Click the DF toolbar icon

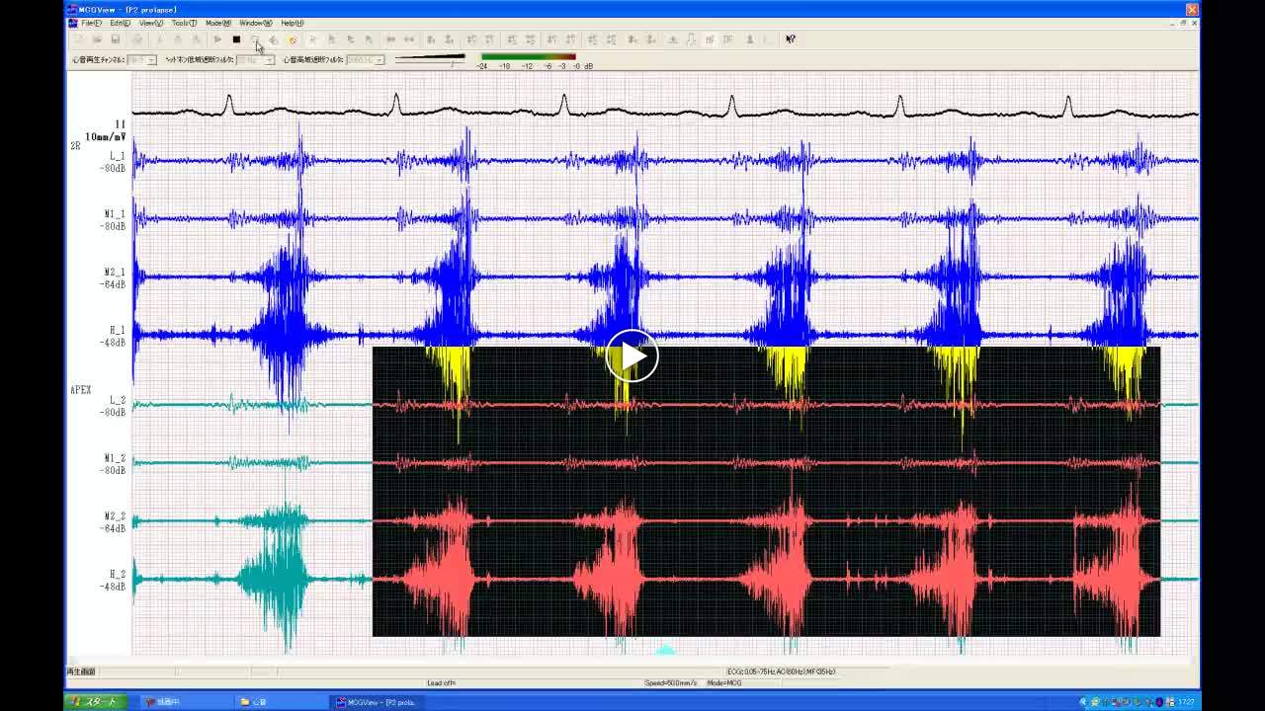728,39
